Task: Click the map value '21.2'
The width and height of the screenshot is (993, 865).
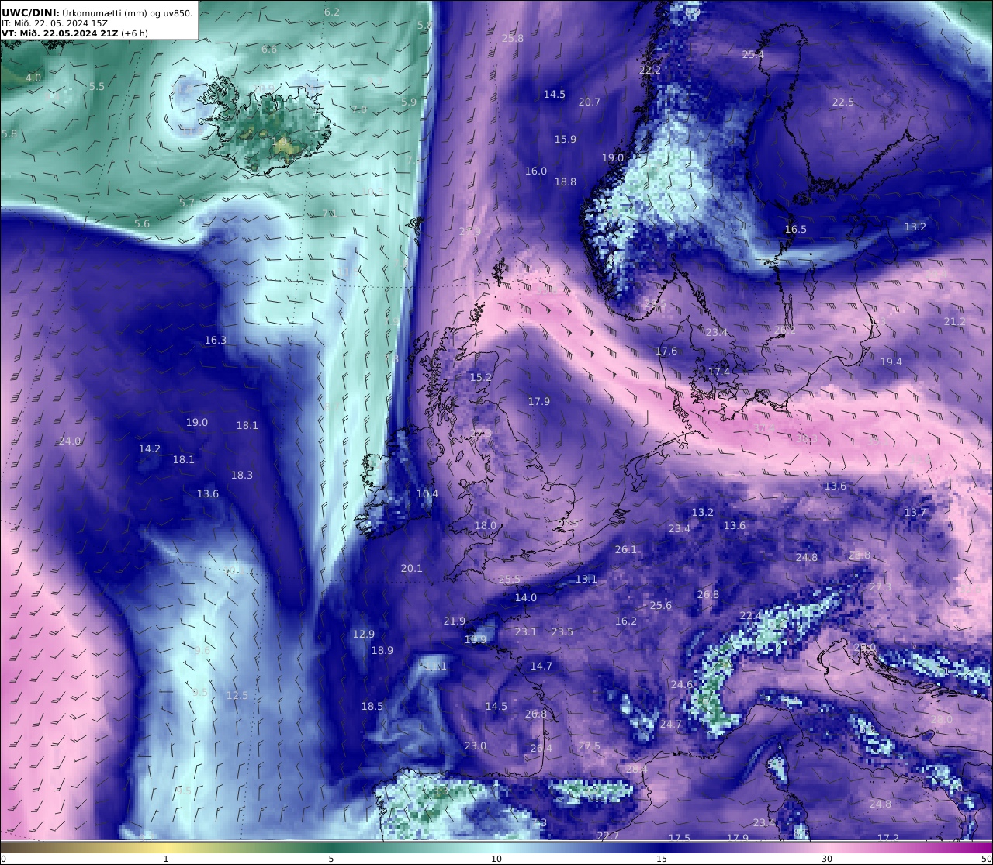Action: pos(955,321)
